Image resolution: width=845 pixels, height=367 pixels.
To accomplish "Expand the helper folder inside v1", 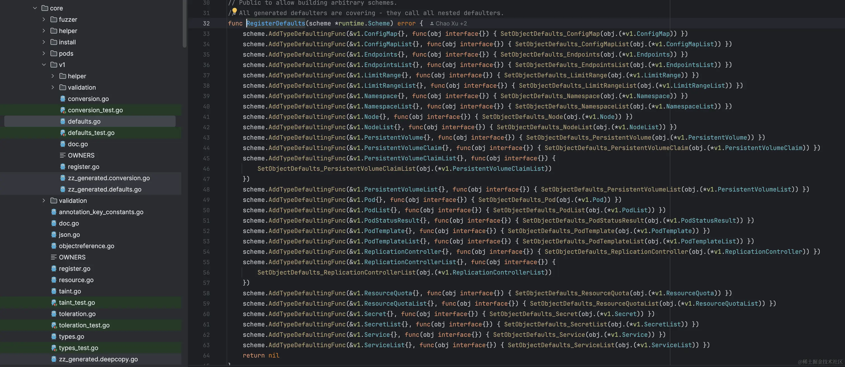I will [x=53, y=76].
